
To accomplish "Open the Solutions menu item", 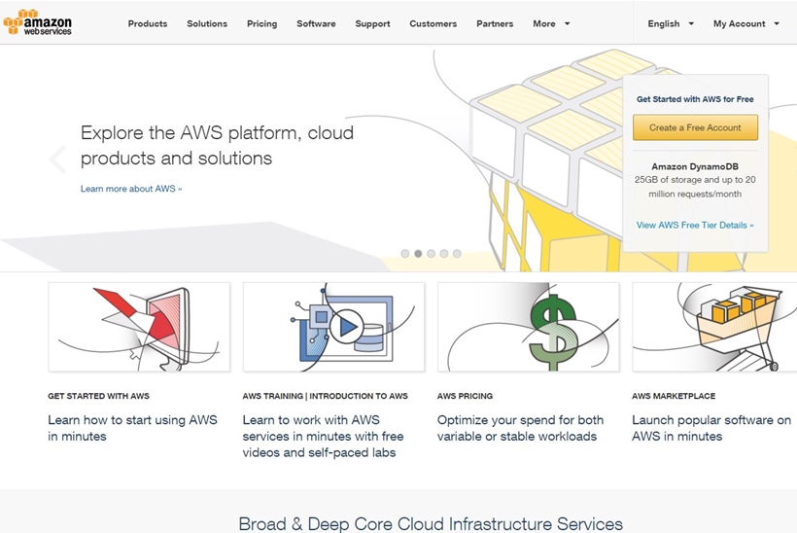I will (x=207, y=23).
